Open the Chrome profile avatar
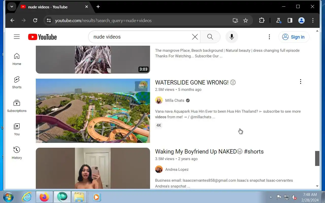Viewport: 325px width, 203px height. click(301, 21)
